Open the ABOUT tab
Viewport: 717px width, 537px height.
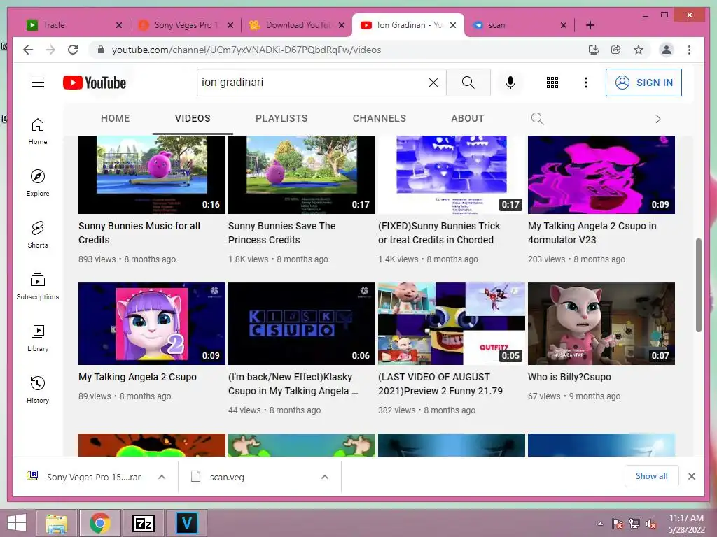[467, 118]
